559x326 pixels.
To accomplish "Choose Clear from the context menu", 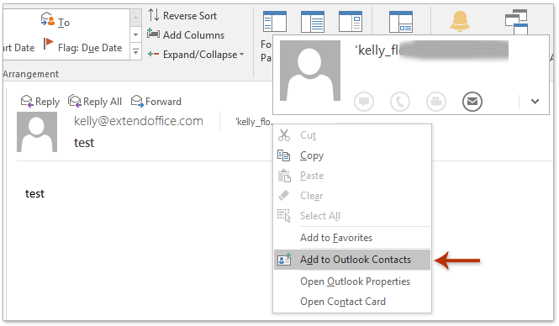I will point(352,196).
